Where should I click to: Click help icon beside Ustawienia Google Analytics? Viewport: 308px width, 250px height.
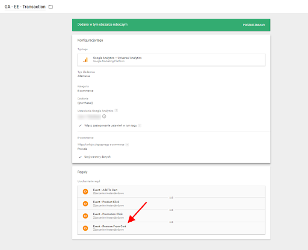click(116, 111)
